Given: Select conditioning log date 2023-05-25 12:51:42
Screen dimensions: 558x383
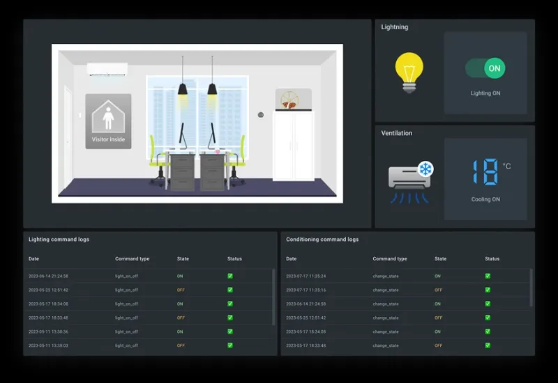Looking at the screenshot, I should coord(306,318).
